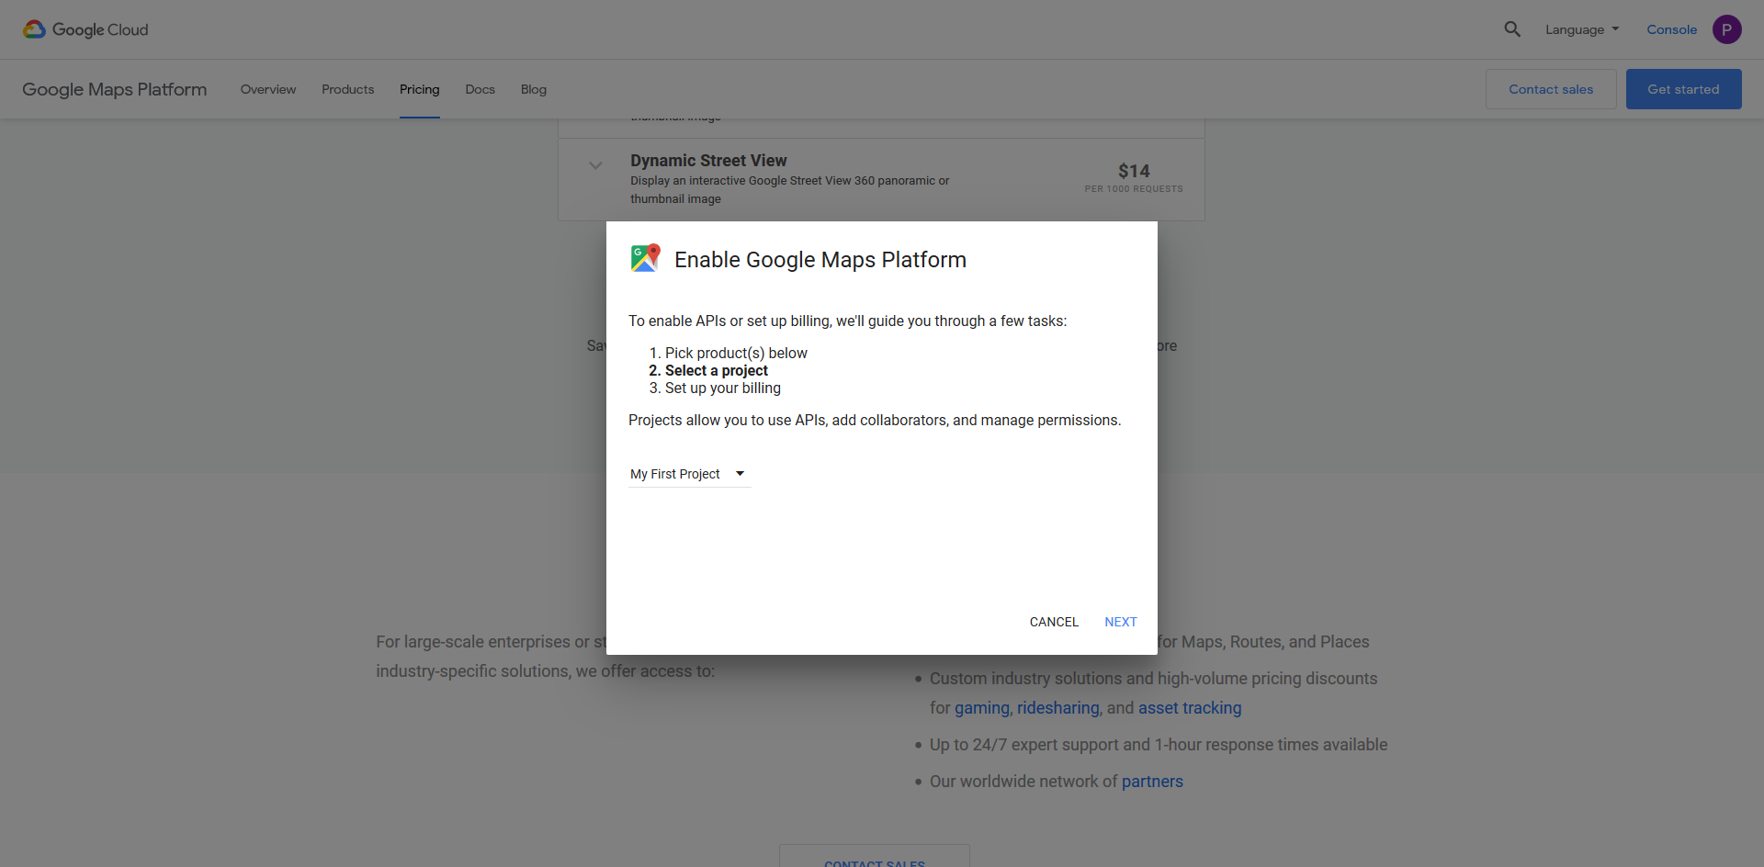Open the search magnifier icon
Image resolution: width=1764 pixels, height=867 pixels.
(x=1512, y=29)
